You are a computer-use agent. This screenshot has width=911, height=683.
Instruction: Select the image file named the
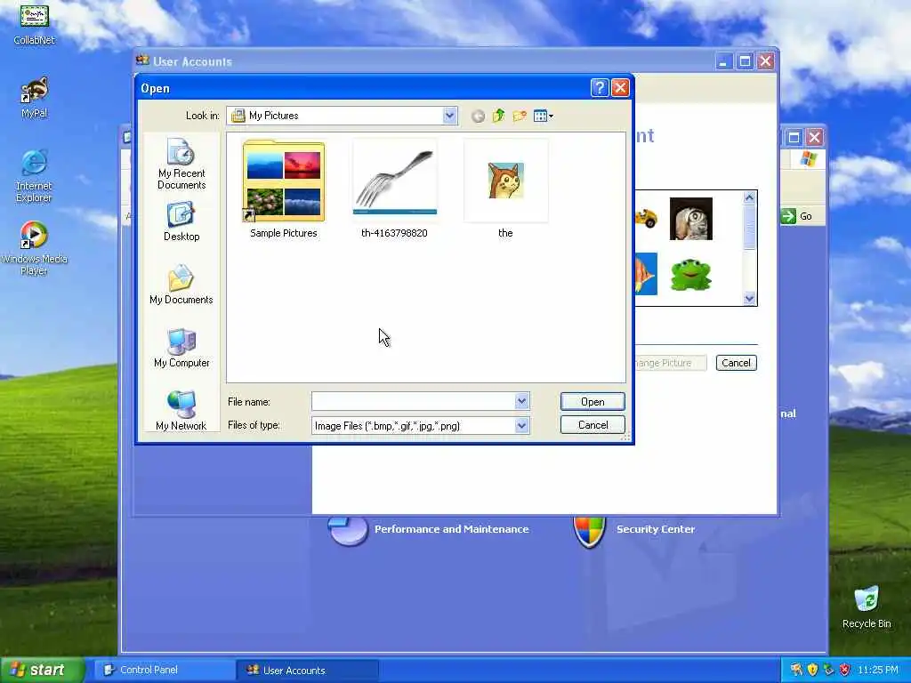[505, 189]
